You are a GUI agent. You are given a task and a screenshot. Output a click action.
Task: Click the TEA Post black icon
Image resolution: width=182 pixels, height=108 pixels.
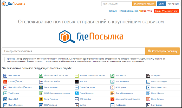pyautogui.click(x=77, y=81)
